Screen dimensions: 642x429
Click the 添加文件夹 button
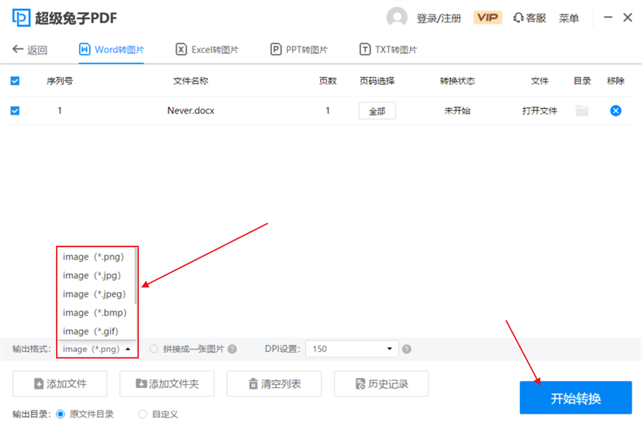[167, 383]
